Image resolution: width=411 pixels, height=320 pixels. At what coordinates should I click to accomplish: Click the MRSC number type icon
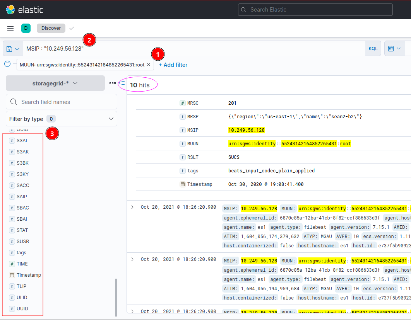pyautogui.click(x=182, y=103)
